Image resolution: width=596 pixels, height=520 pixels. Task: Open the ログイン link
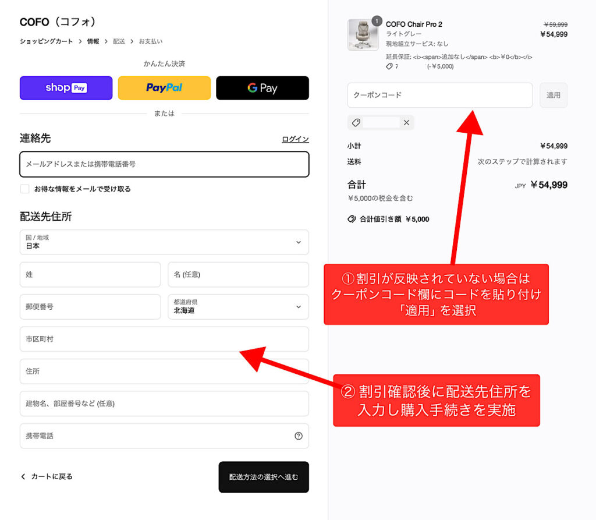[295, 139]
